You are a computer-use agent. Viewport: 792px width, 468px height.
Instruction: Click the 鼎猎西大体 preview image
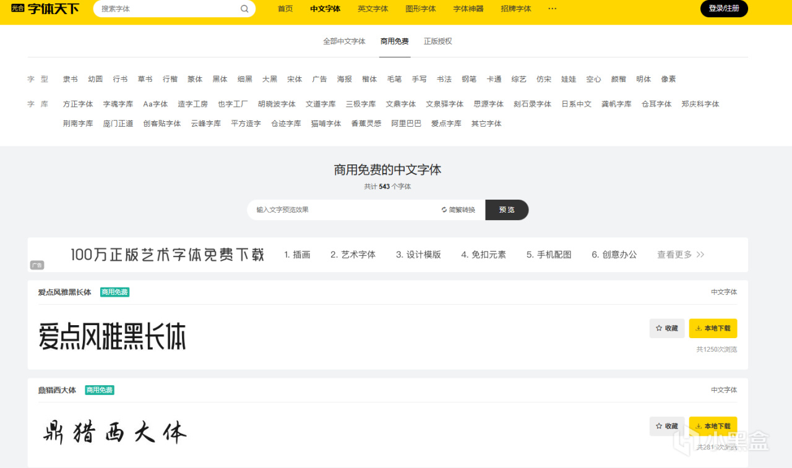click(x=115, y=432)
